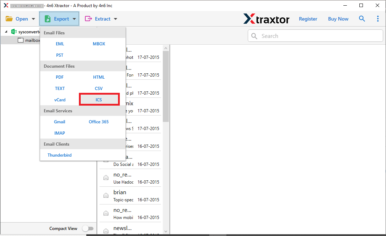Expand the Extract dropdown arrow
This screenshot has height=236, width=386.
tap(116, 19)
